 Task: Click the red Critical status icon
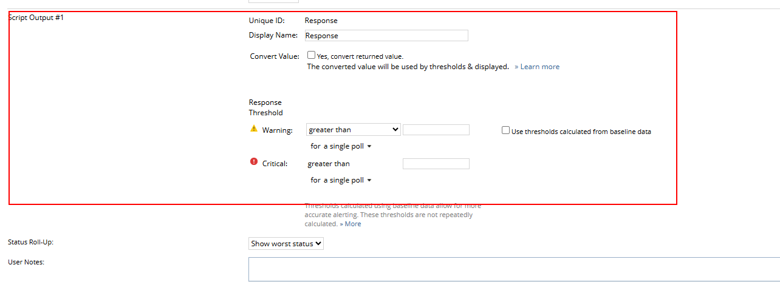(x=254, y=162)
